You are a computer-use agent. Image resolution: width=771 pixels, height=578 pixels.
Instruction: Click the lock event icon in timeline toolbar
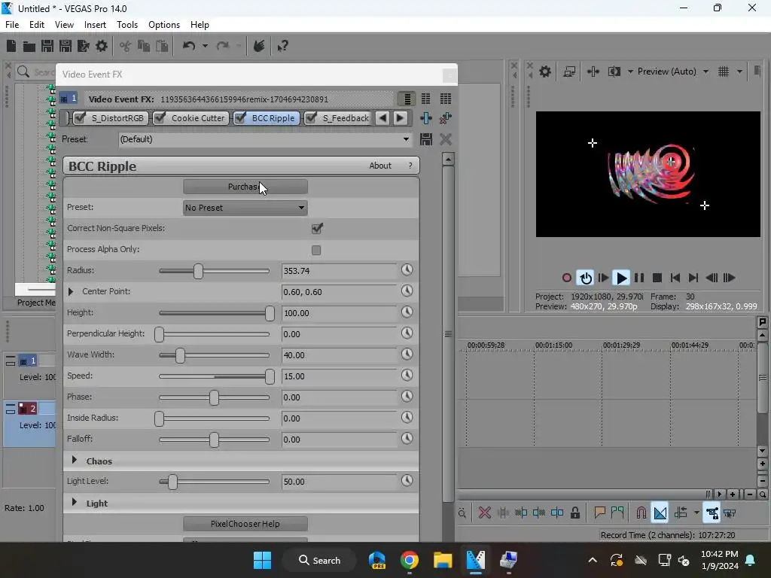point(574,513)
